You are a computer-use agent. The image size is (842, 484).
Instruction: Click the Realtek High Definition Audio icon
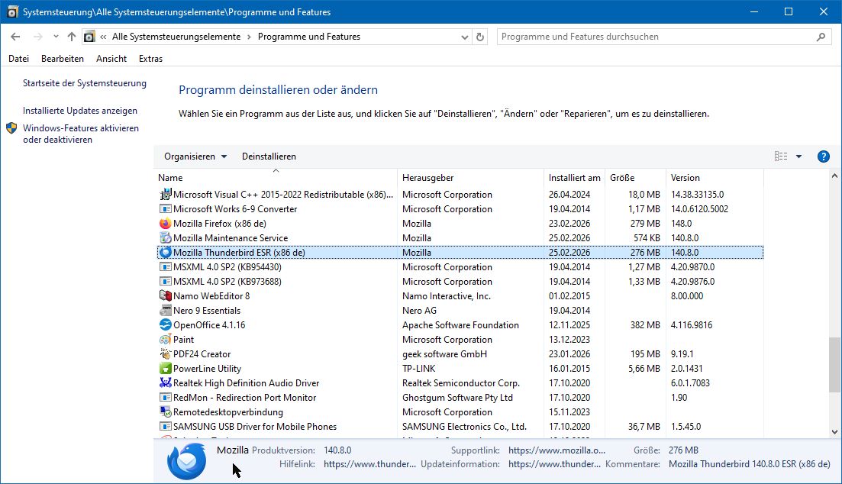tap(166, 383)
